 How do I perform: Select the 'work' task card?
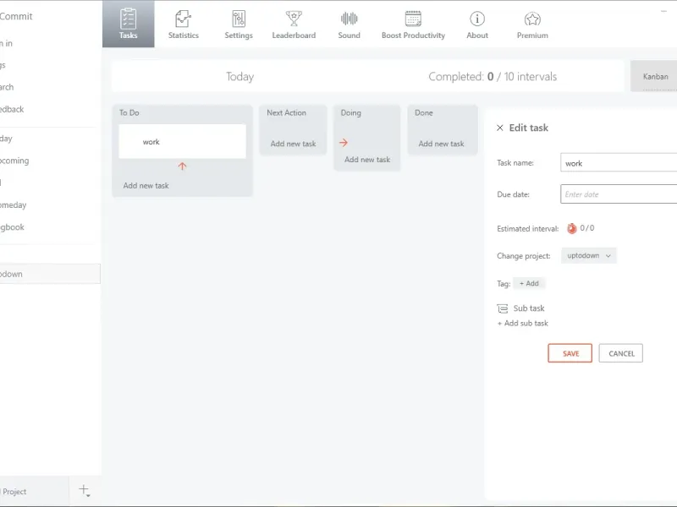[182, 141]
